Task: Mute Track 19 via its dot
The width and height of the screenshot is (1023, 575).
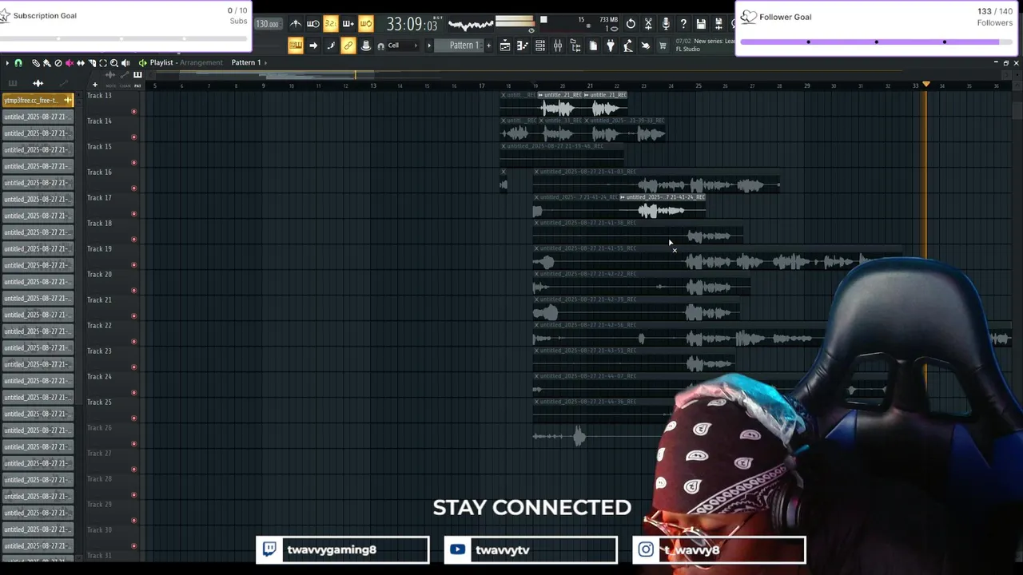Action: click(133, 265)
